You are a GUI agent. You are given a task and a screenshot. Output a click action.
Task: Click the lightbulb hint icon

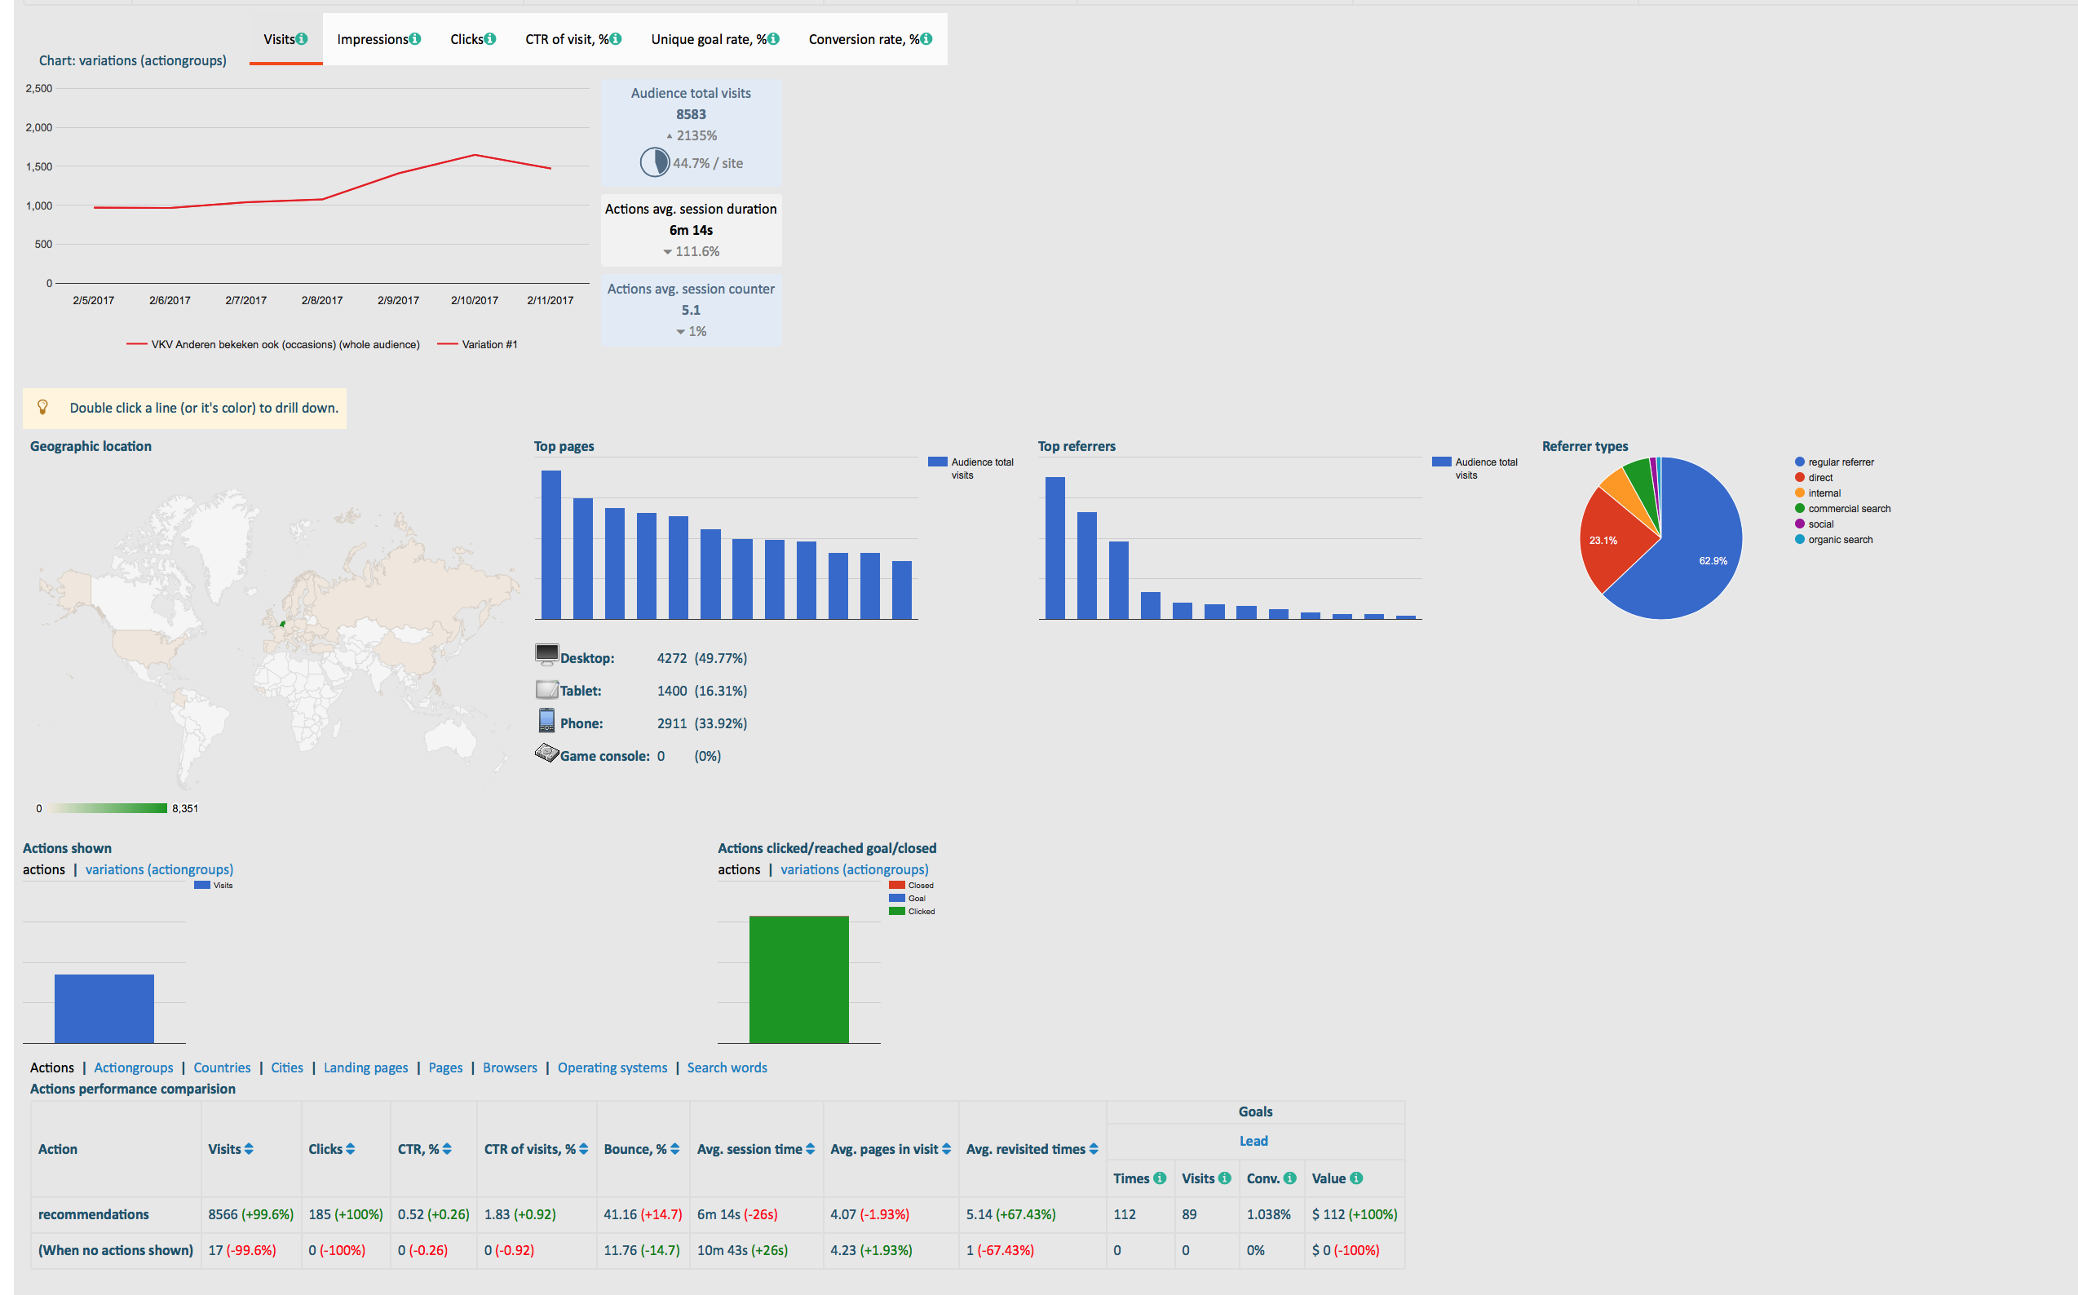coord(43,408)
